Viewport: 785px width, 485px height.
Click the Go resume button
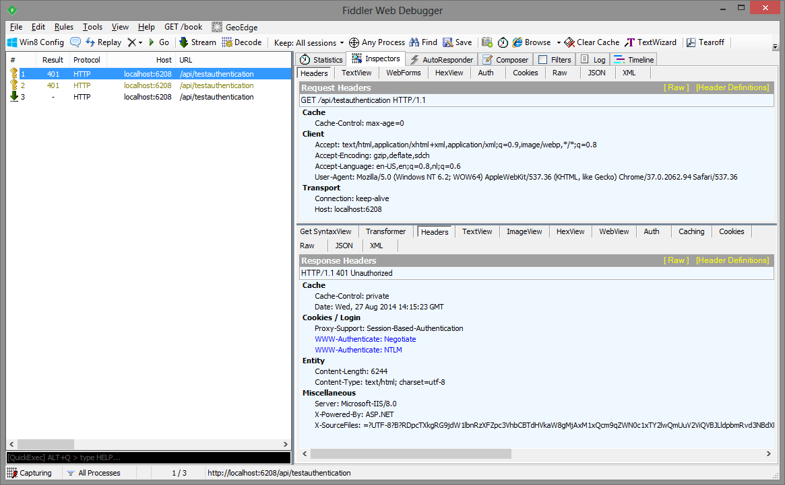point(159,42)
